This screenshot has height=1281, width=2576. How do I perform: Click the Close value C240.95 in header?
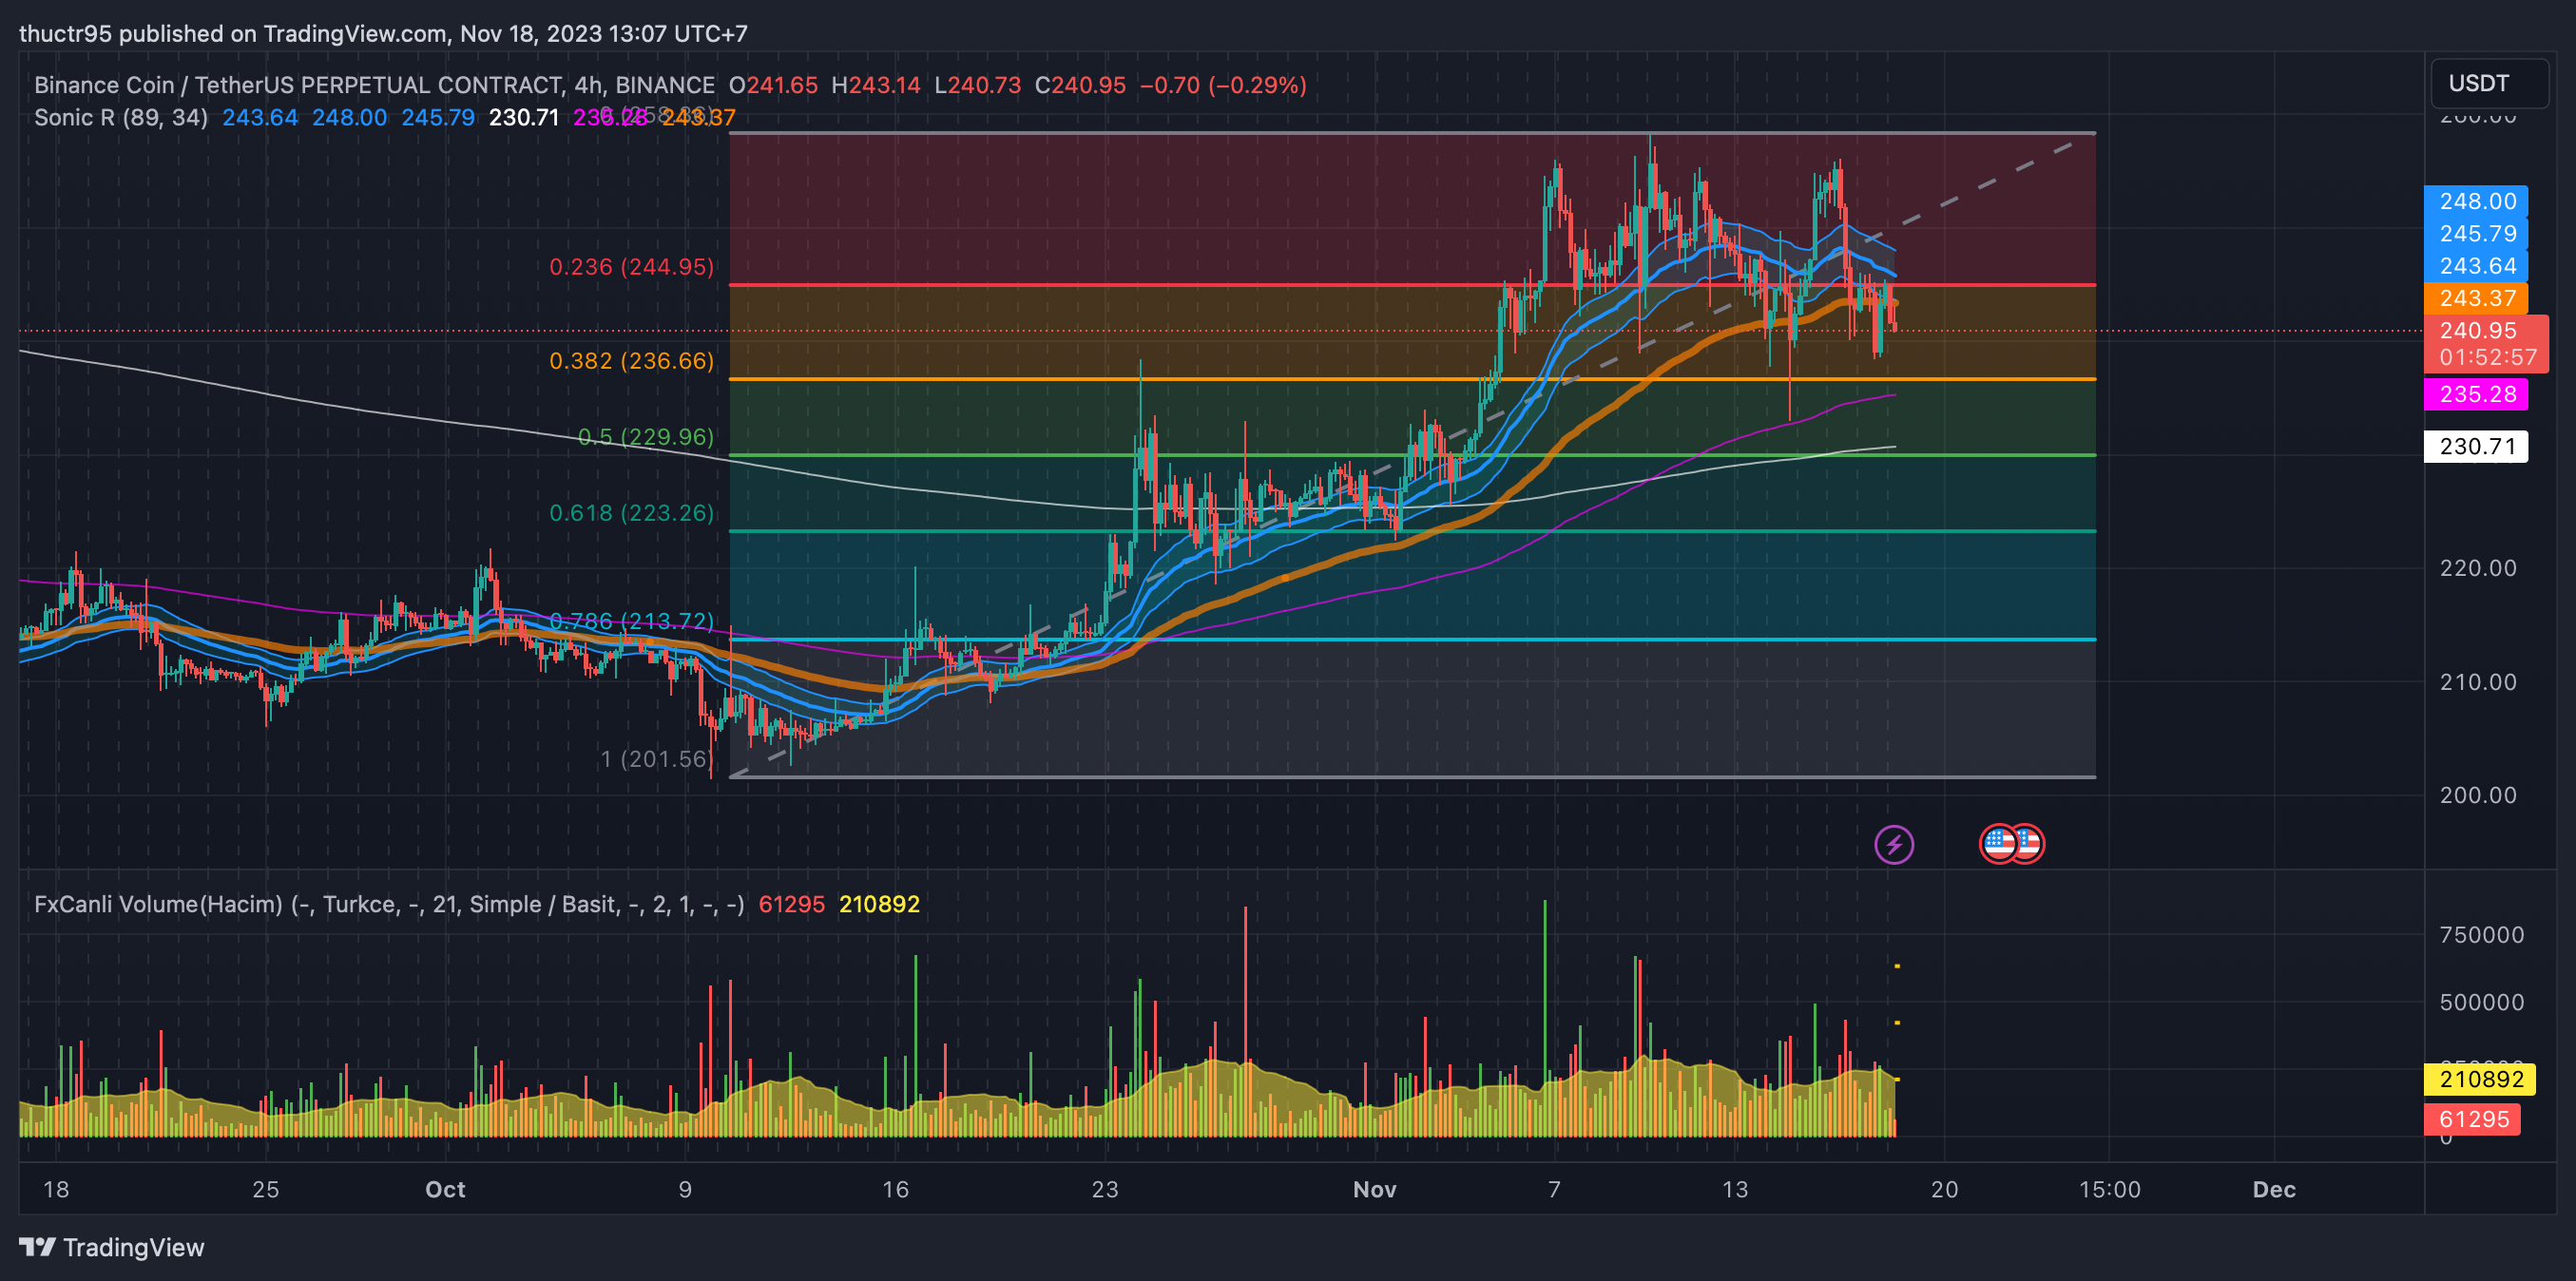(x=1080, y=85)
